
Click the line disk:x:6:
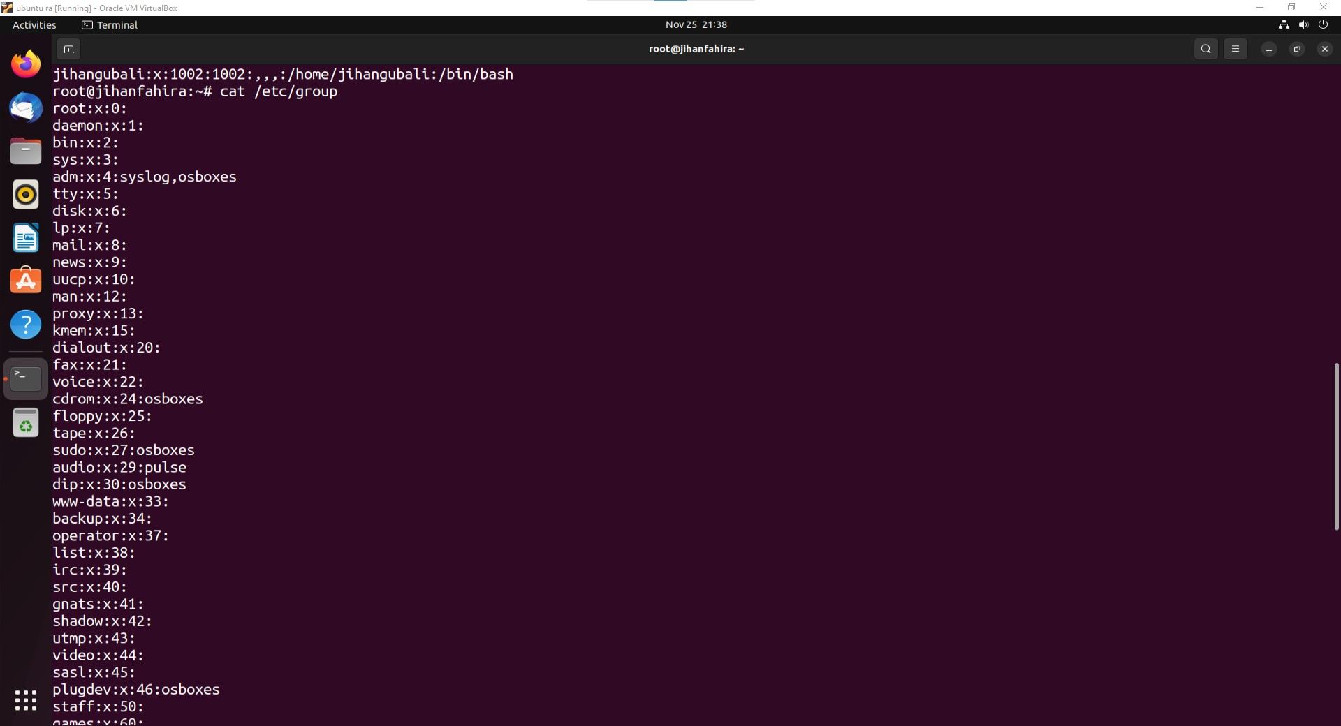tap(90, 211)
